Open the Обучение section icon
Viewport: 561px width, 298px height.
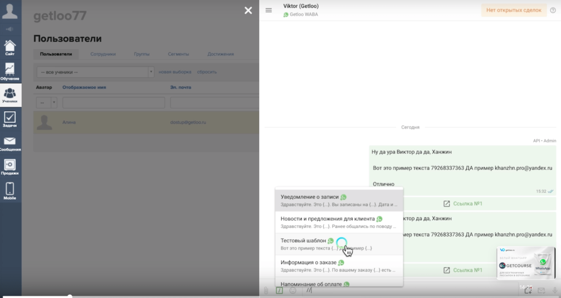pyautogui.click(x=10, y=71)
